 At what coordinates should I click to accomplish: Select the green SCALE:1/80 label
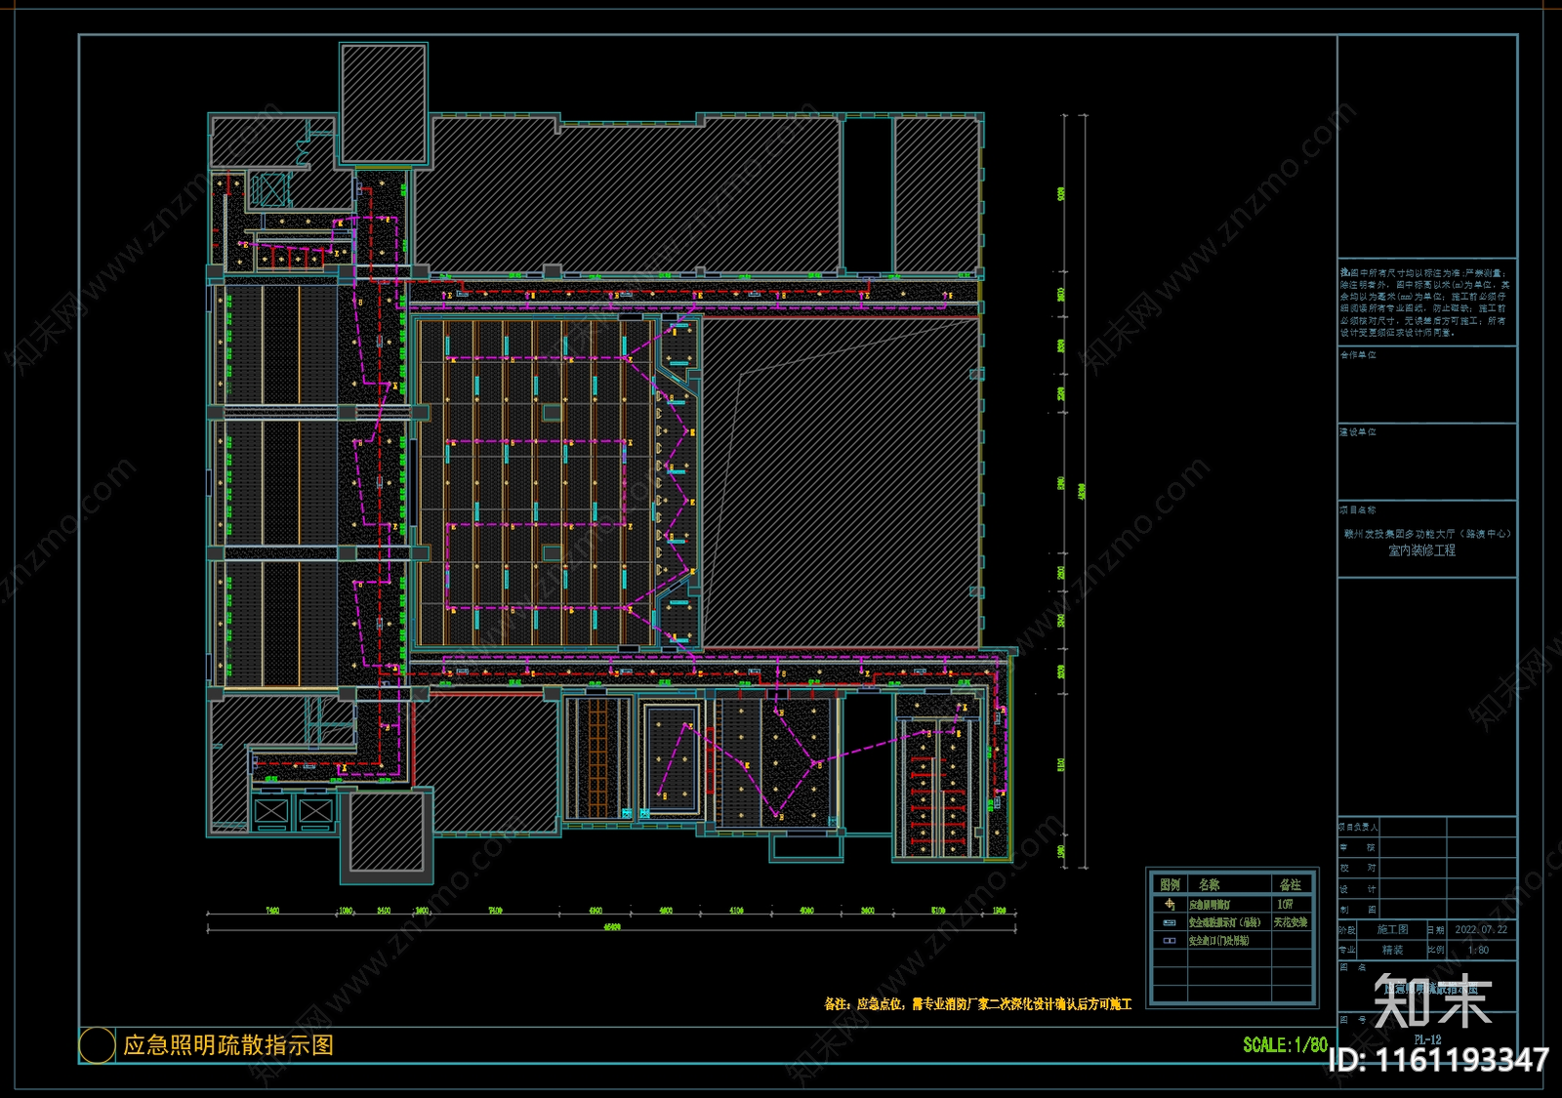[1285, 1045]
